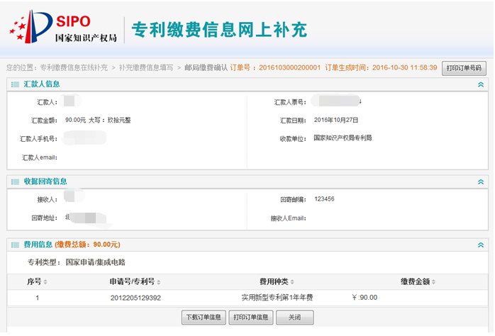
Task: Click the 收据回寄信息 section title
Action: pos(45,181)
